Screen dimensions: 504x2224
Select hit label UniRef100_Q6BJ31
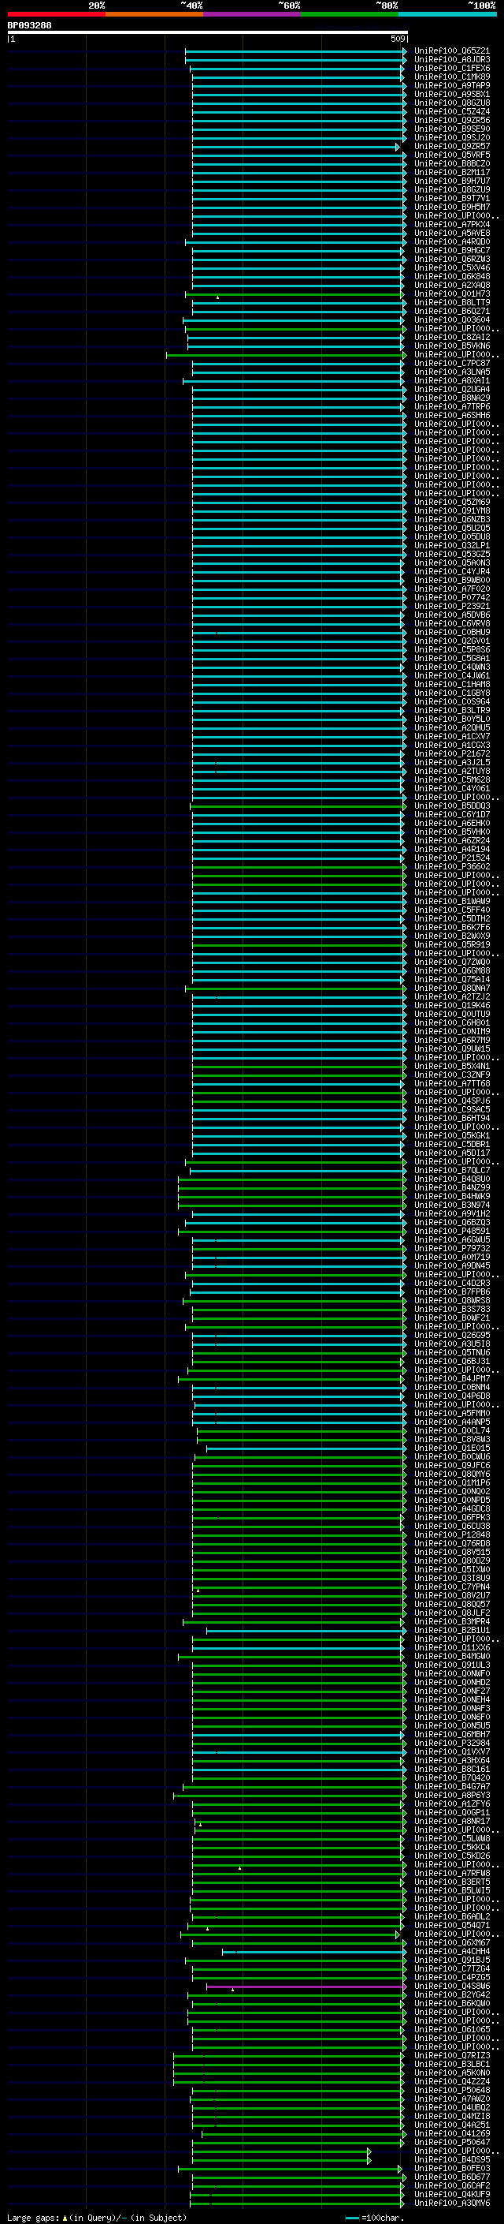(x=452, y=1362)
